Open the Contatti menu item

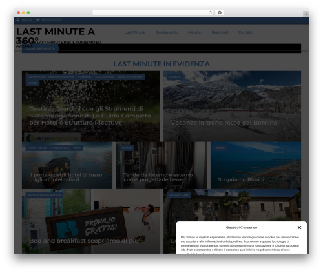(x=245, y=32)
